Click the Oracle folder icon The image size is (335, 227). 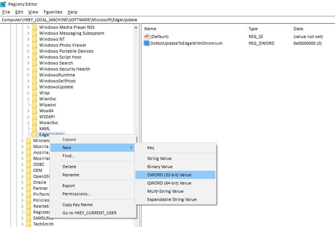click(28, 182)
